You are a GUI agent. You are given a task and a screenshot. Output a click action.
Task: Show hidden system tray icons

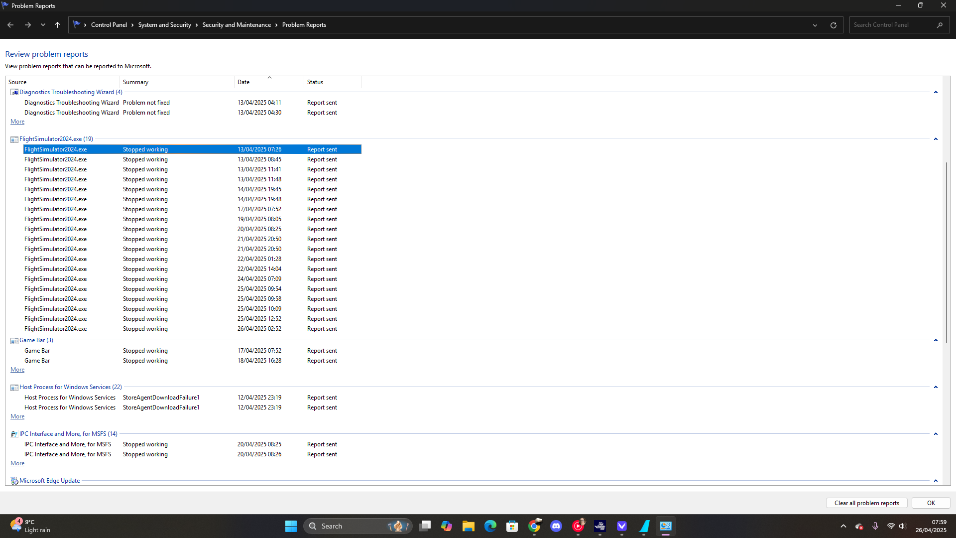[x=843, y=526]
